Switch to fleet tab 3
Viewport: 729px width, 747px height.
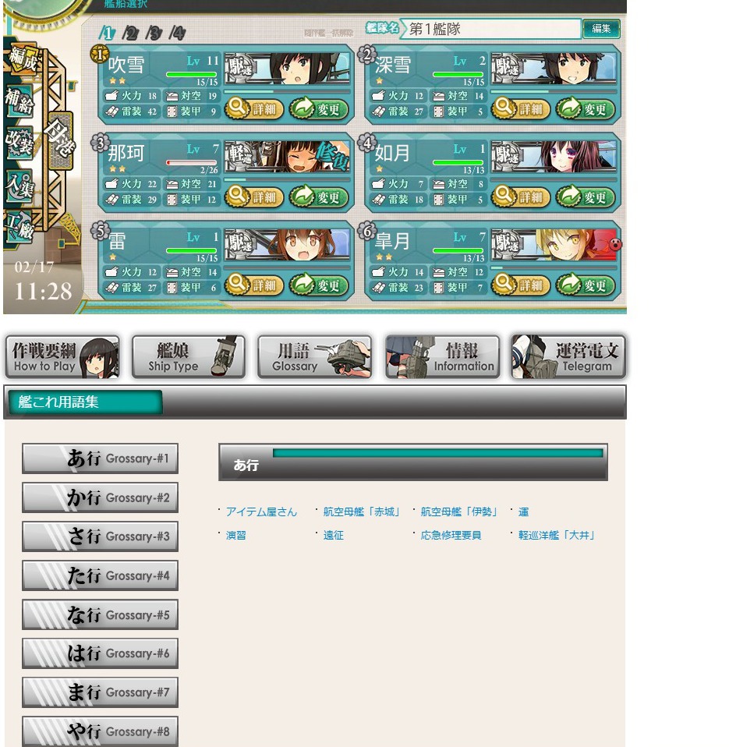point(154,33)
